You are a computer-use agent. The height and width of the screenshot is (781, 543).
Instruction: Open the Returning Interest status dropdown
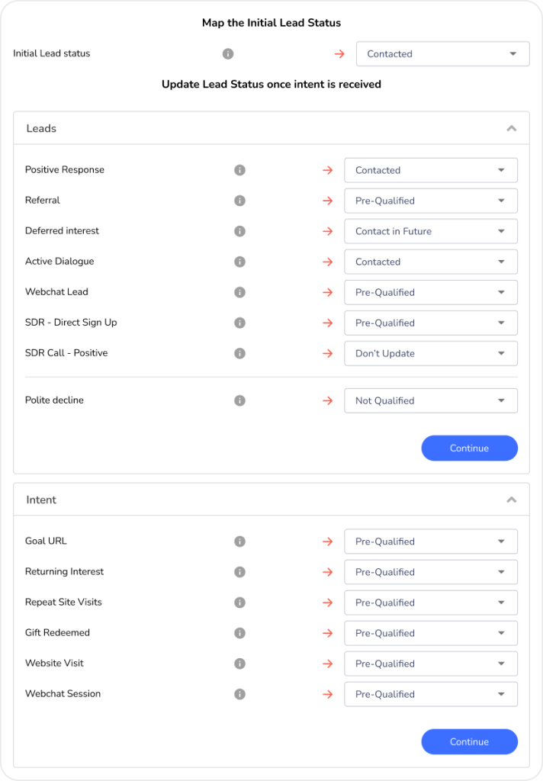pos(430,572)
